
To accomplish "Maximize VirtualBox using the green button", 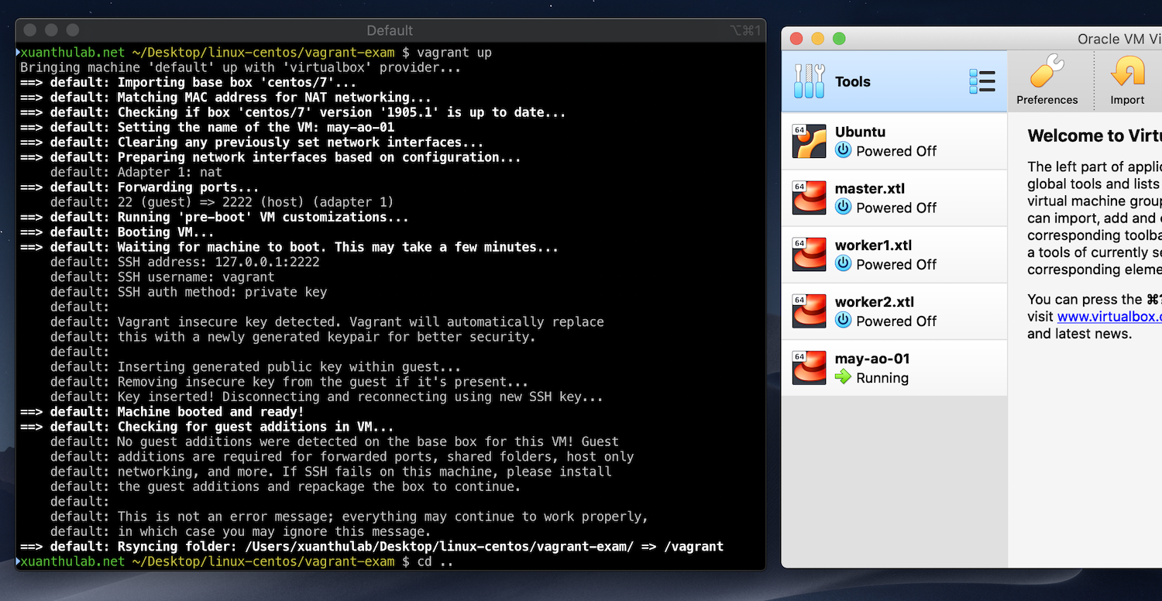I will point(839,39).
